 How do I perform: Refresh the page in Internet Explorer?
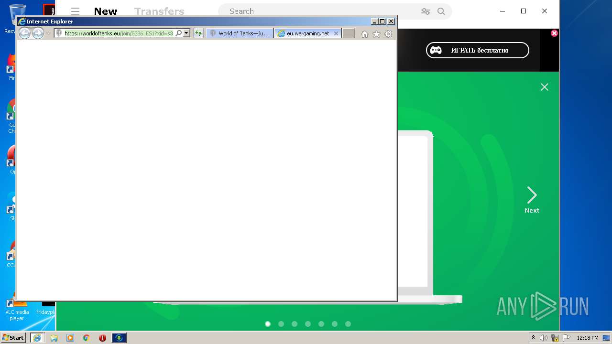tap(198, 33)
